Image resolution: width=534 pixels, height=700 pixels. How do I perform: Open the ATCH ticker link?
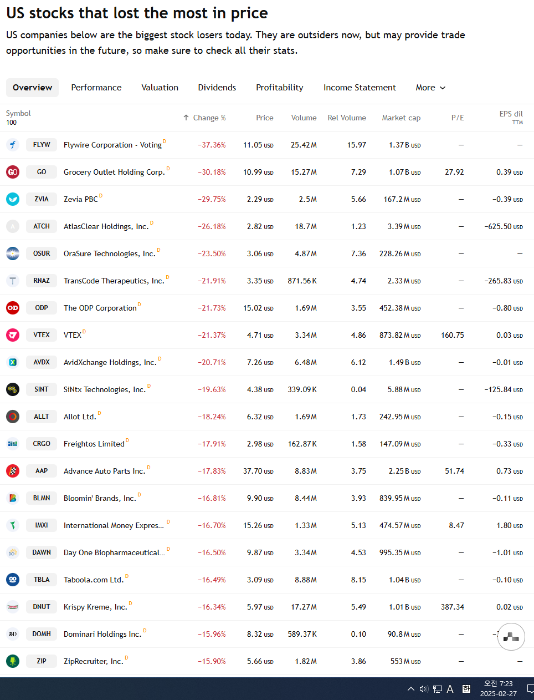[x=42, y=226]
